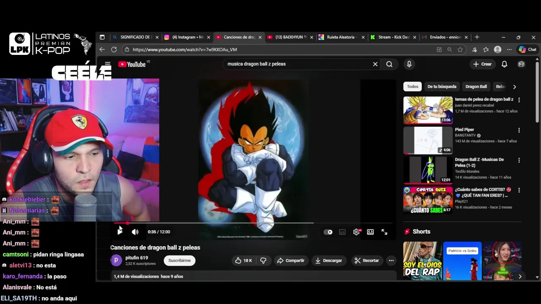
Task: Open options for ¿Cuánto sabes de CORTIS? video
Action: point(519,190)
